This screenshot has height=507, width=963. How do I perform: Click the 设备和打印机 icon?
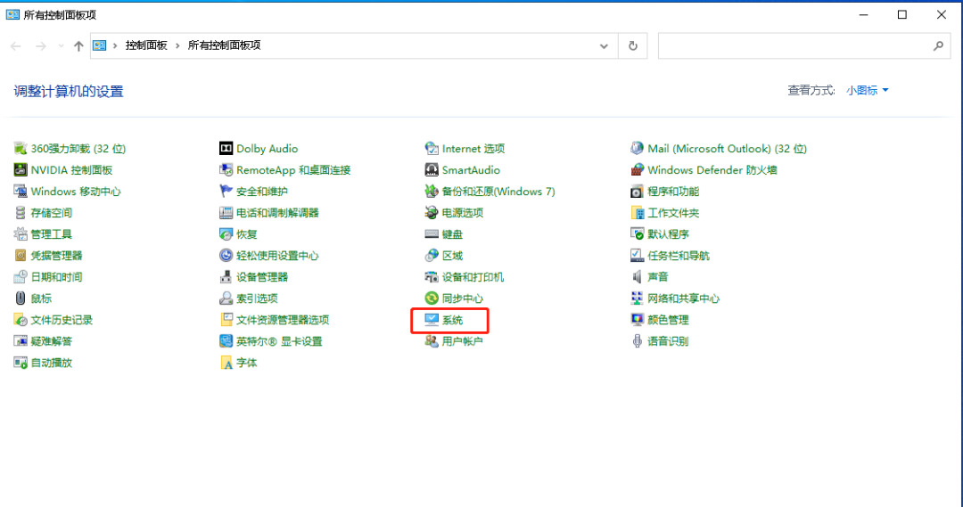point(432,277)
